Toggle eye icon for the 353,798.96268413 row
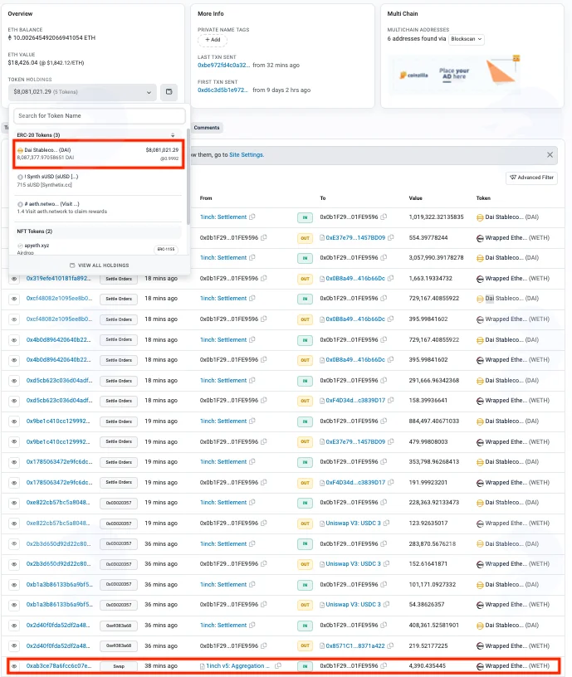The image size is (572, 677). pyautogui.click(x=14, y=462)
